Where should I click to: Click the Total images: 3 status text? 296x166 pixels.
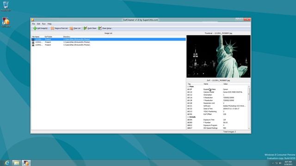pyautogui.click(x=229, y=132)
